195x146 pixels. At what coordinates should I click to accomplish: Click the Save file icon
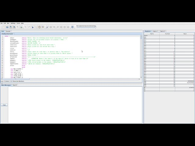click(11, 27)
